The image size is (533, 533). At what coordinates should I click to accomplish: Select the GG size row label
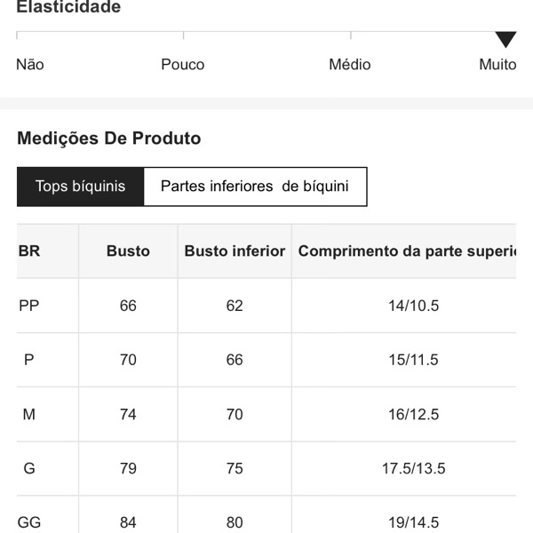29,522
